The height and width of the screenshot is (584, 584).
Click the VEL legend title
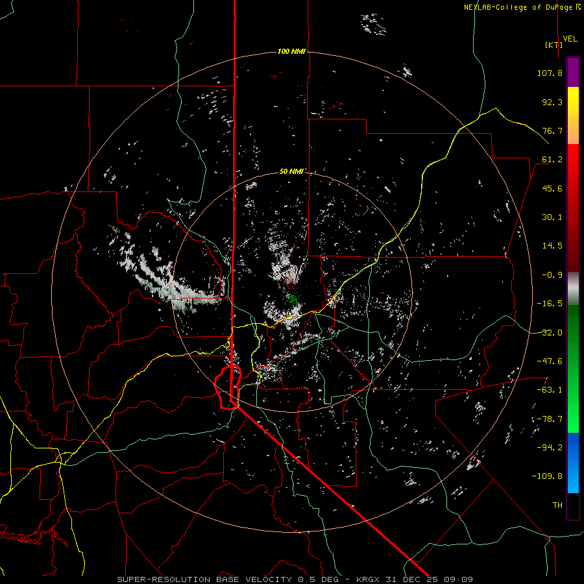(570, 39)
